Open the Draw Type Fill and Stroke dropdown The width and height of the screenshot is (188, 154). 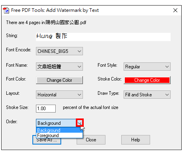147,94
